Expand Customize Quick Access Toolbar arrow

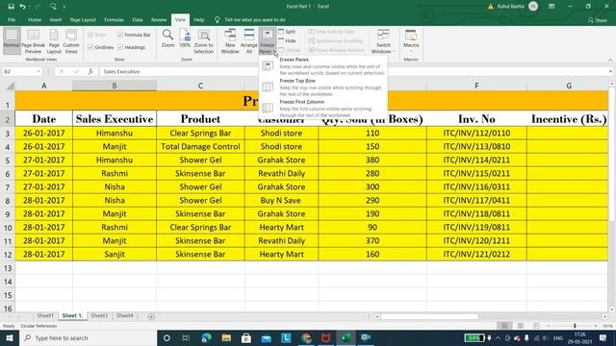[x=64, y=7]
